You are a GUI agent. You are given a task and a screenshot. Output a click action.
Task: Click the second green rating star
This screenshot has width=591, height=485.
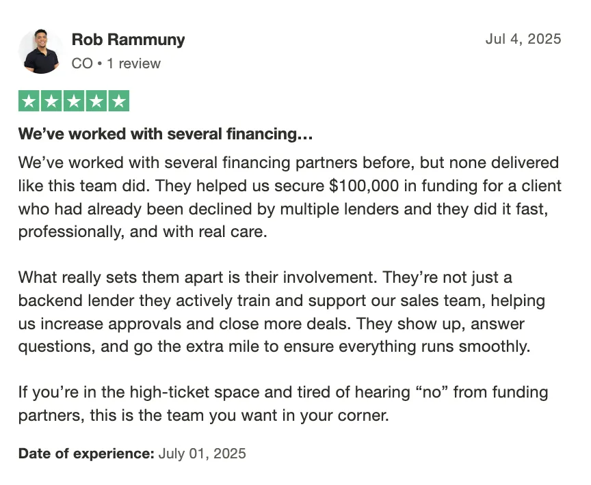click(x=51, y=101)
